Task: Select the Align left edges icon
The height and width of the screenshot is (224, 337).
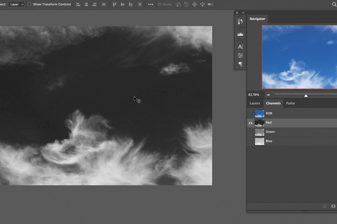Action: pos(78,4)
